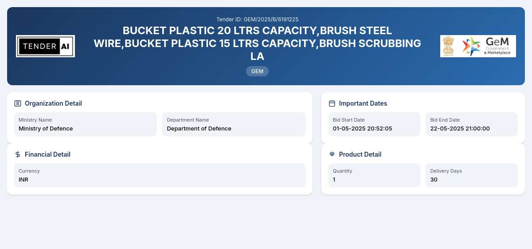Image resolution: width=532 pixels, height=249 pixels.
Task: Click the Currency INR field
Action: click(160, 175)
